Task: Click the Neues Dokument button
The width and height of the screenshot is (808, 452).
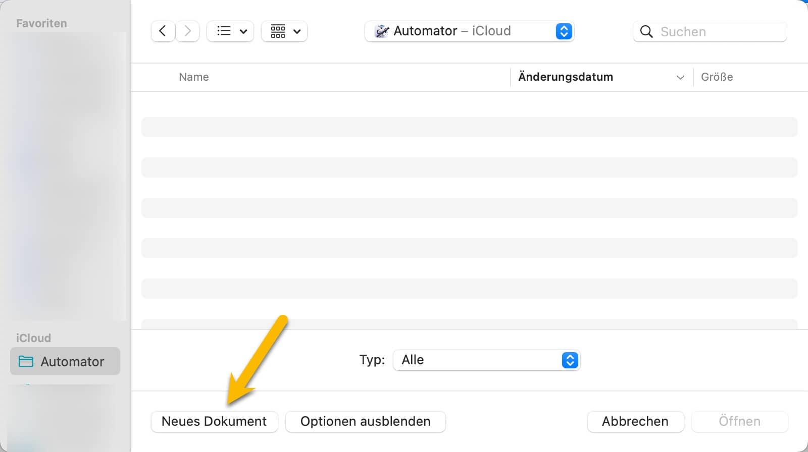Action: click(214, 421)
